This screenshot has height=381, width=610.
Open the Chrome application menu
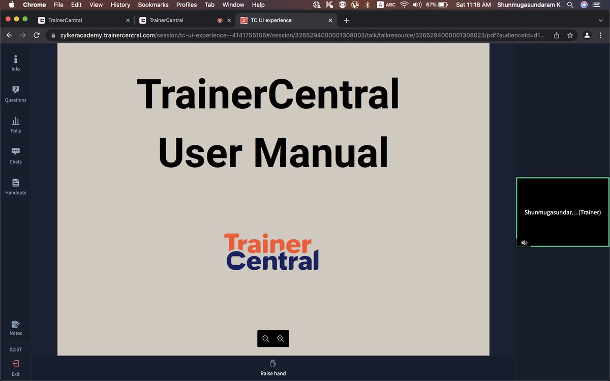[x=35, y=5]
